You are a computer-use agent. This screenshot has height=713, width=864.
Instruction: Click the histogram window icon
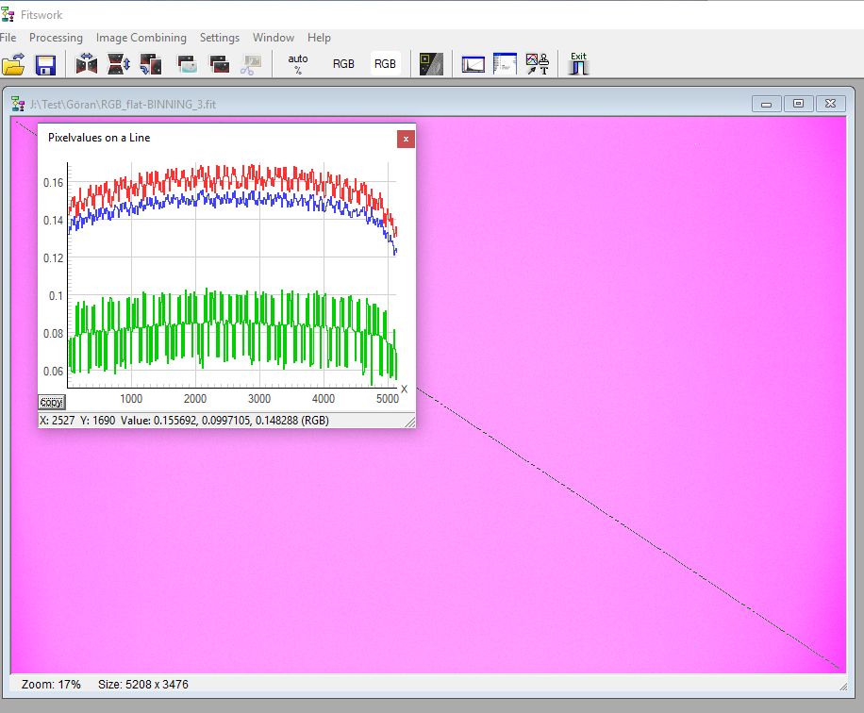point(473,64)
